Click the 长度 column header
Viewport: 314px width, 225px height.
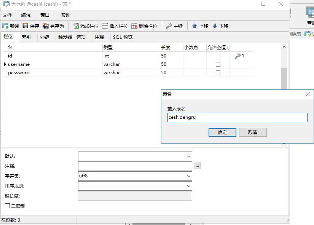pos(172,48)
